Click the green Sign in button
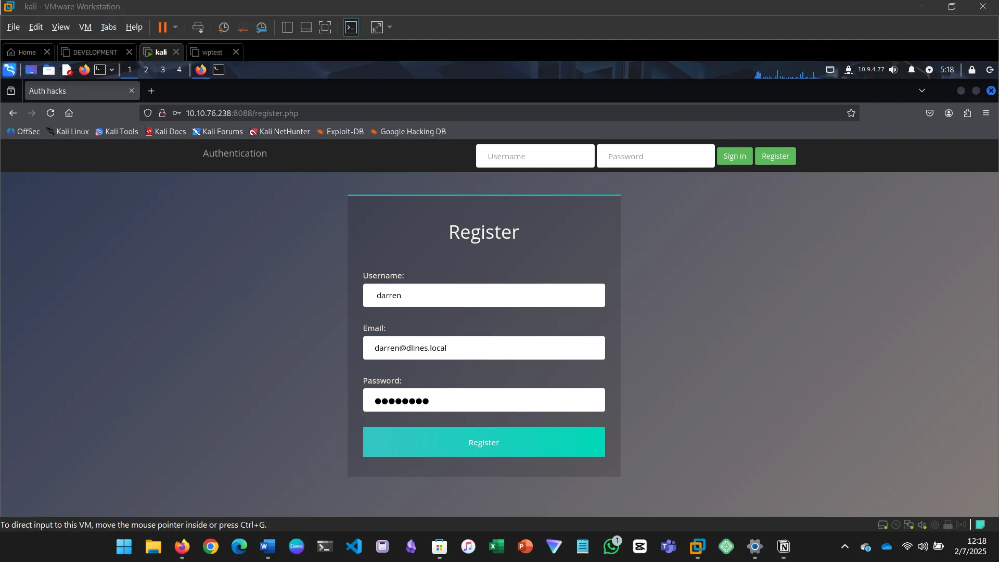The height and width of the screenshot is (562, 999). pos(734,156)
